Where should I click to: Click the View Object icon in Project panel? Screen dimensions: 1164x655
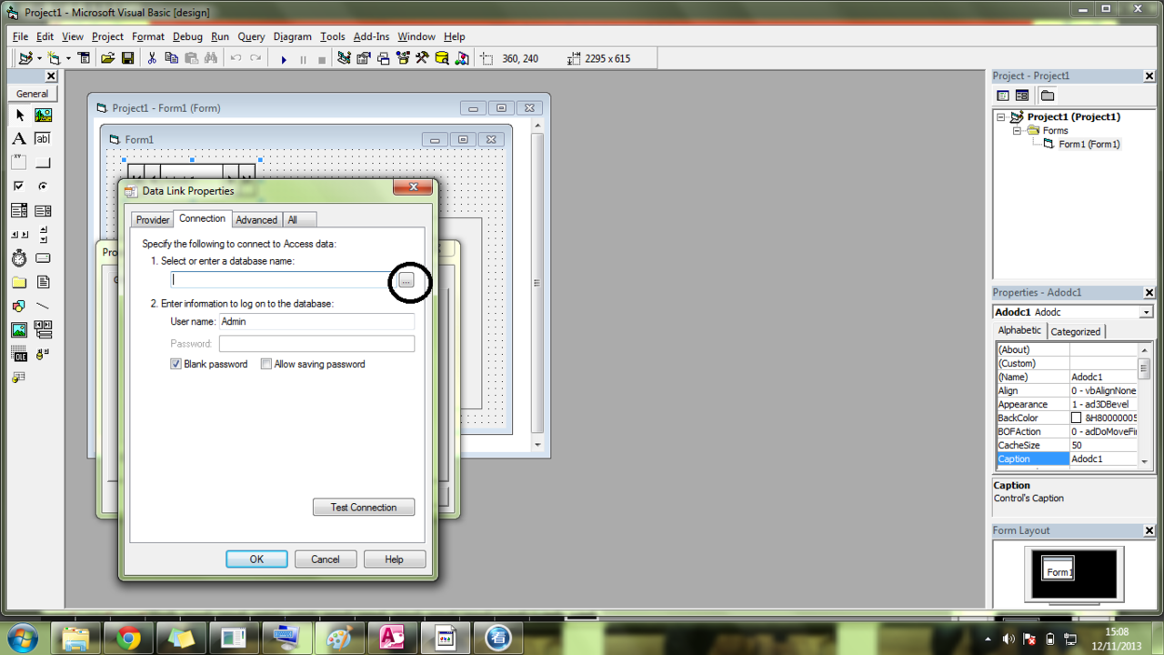tap(1022, 96)
